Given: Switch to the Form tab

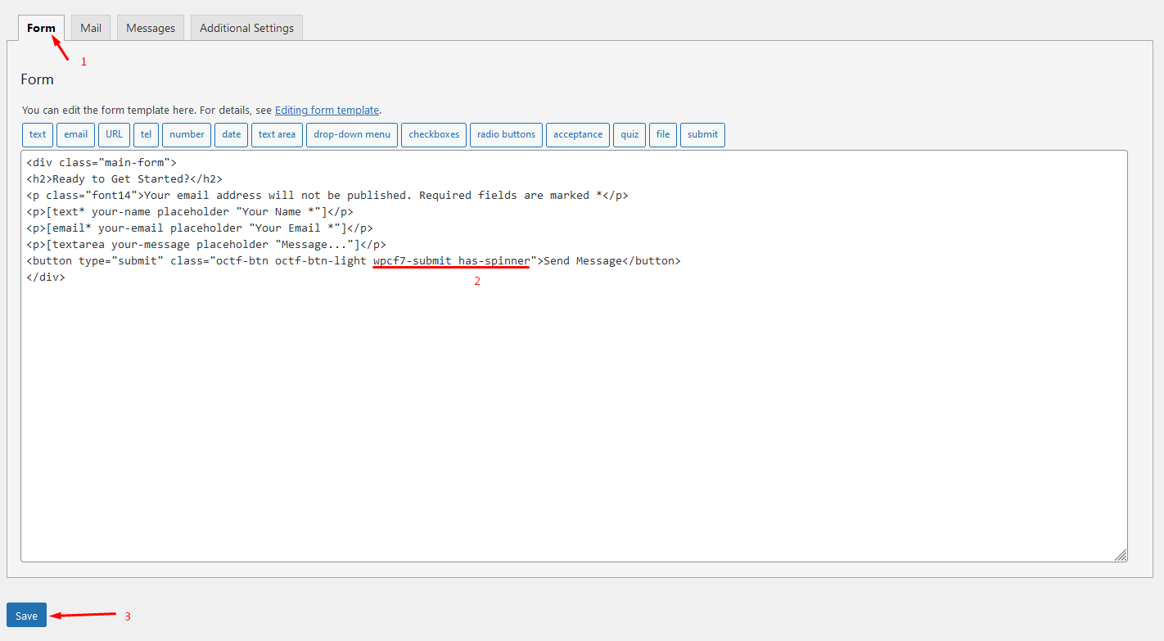Looking at the screenshot, I should click(41, 28).
